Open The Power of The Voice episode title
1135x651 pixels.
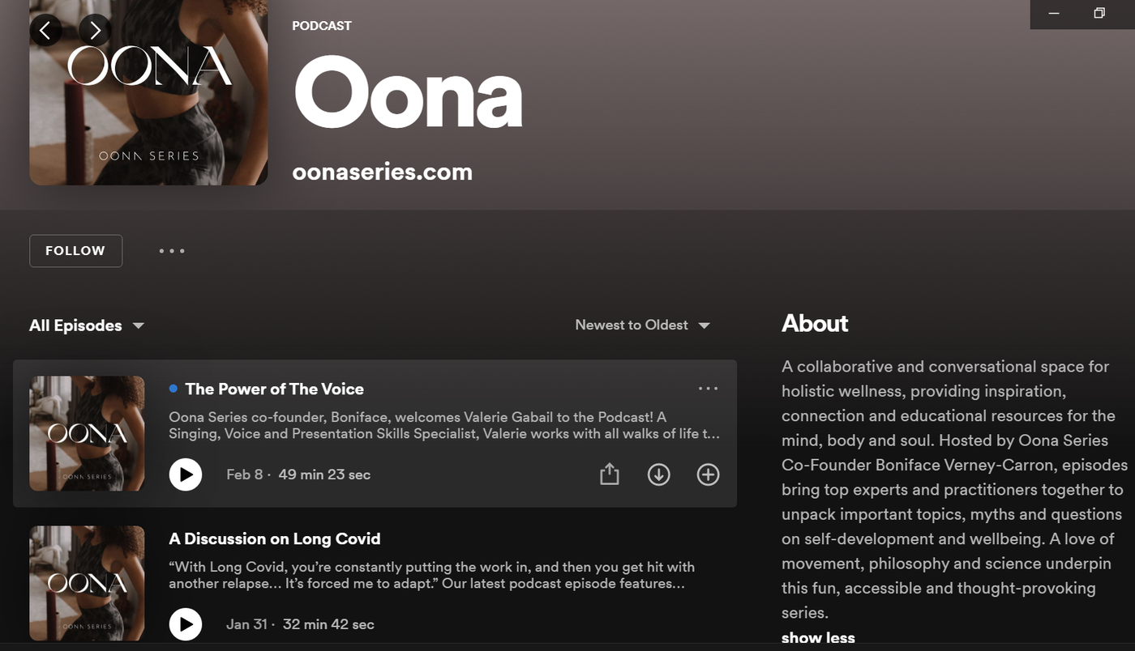point(274,389)
